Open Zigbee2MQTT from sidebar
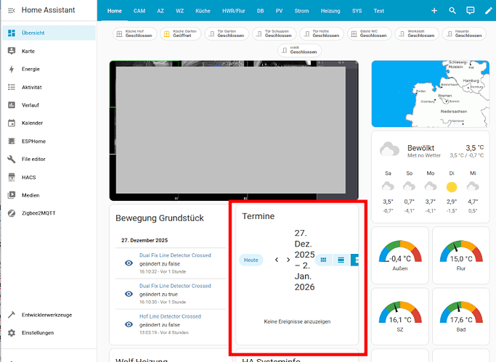This screenshot has width=496, height=362. tap(49, 213)
